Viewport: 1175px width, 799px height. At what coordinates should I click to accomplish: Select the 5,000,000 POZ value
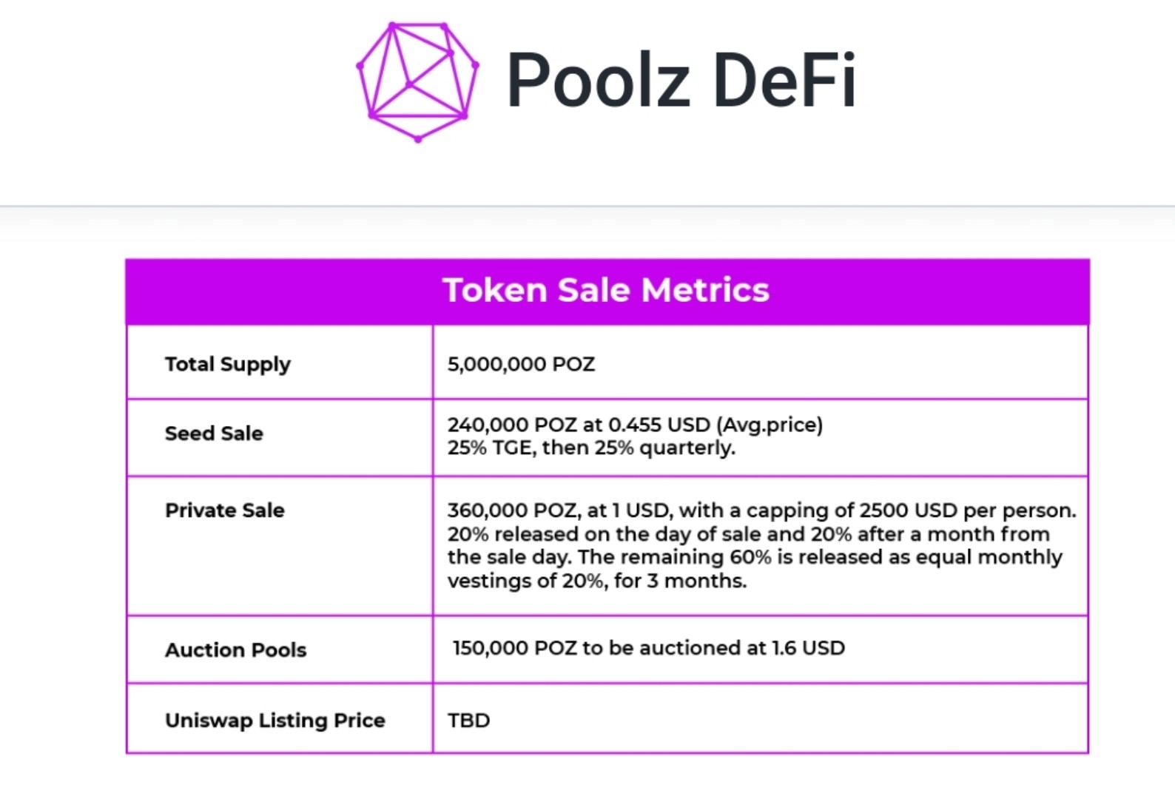point(521,364)
